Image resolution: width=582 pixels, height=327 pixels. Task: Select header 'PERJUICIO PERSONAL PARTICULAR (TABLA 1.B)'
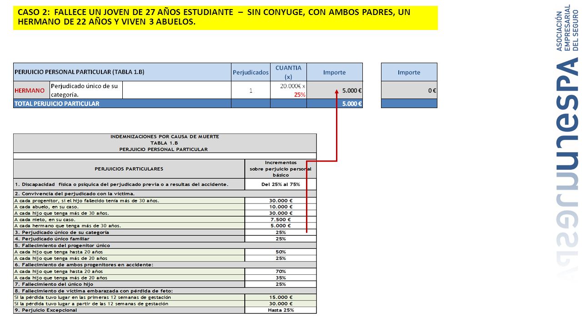tap(122, 72)
